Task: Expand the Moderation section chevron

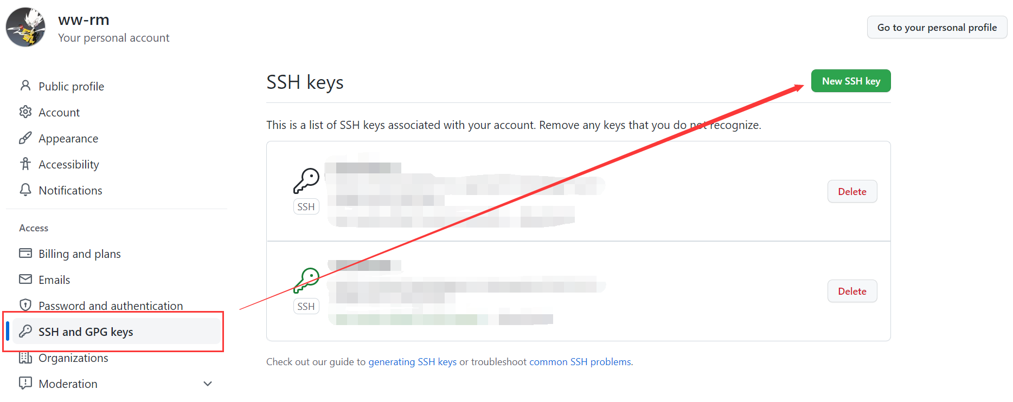Action: [207, 384]
